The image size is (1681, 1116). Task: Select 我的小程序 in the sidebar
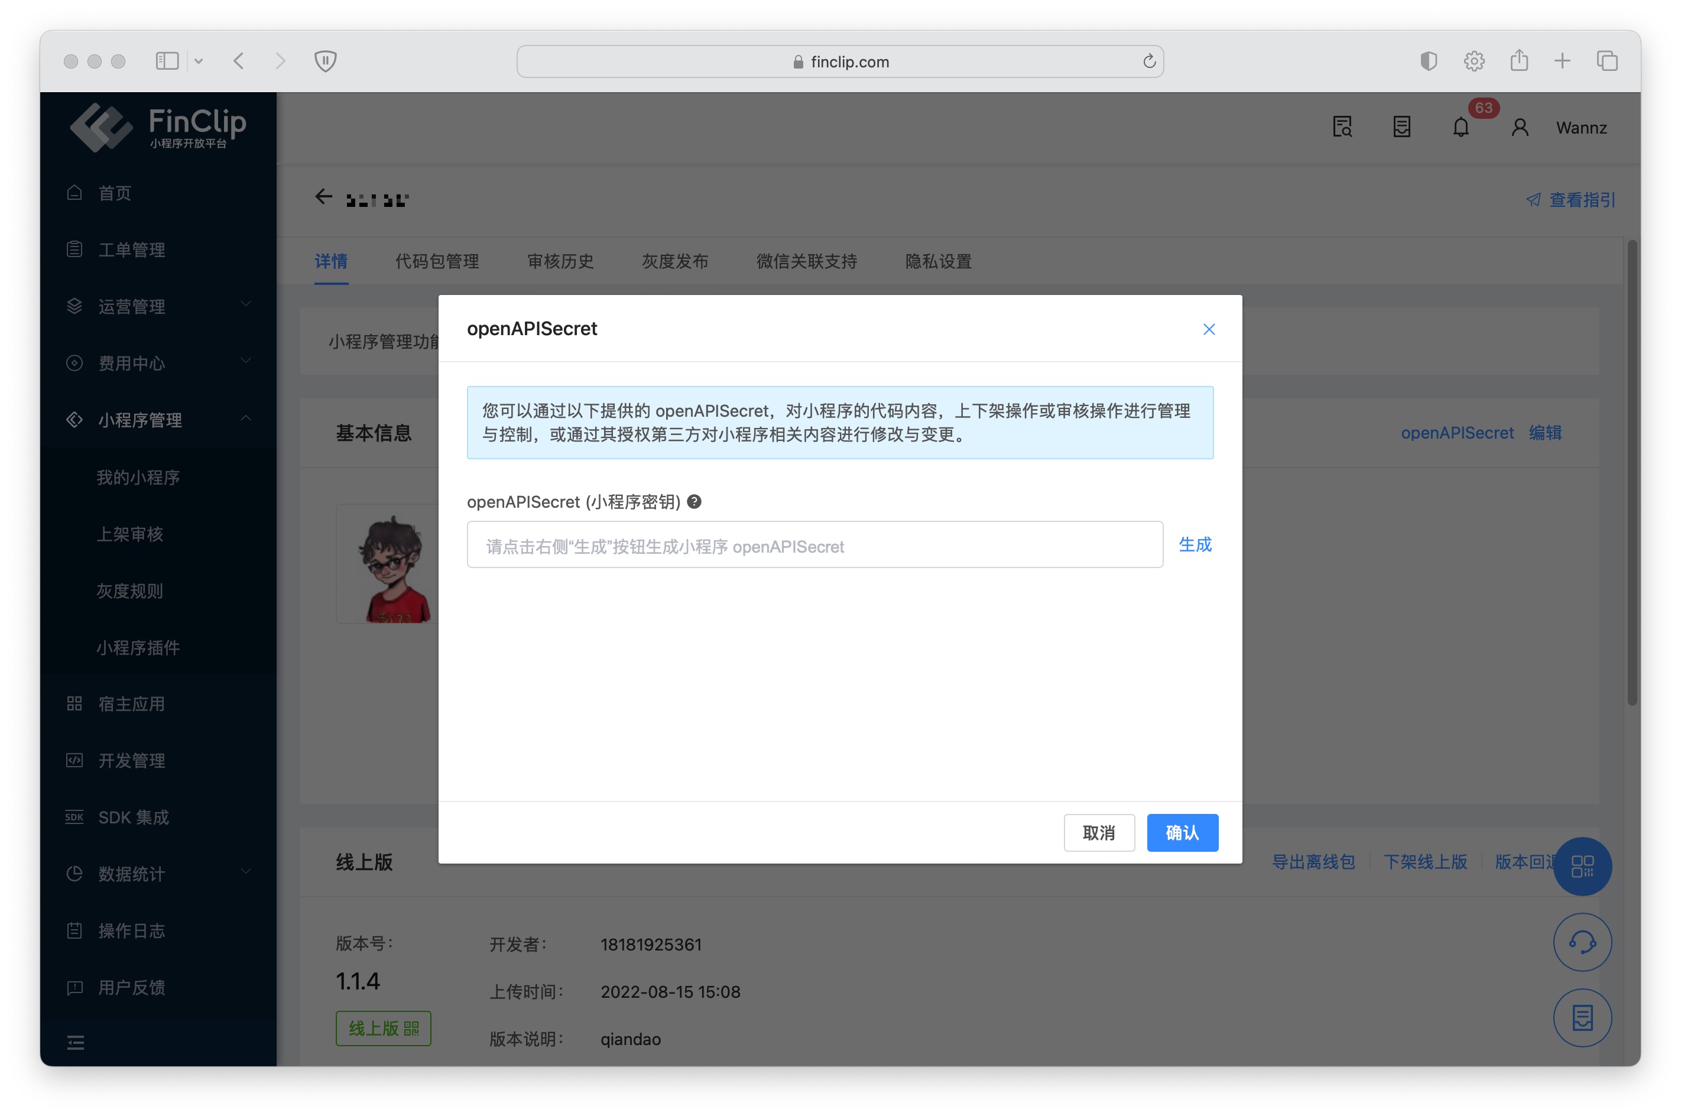click(138, 477)
